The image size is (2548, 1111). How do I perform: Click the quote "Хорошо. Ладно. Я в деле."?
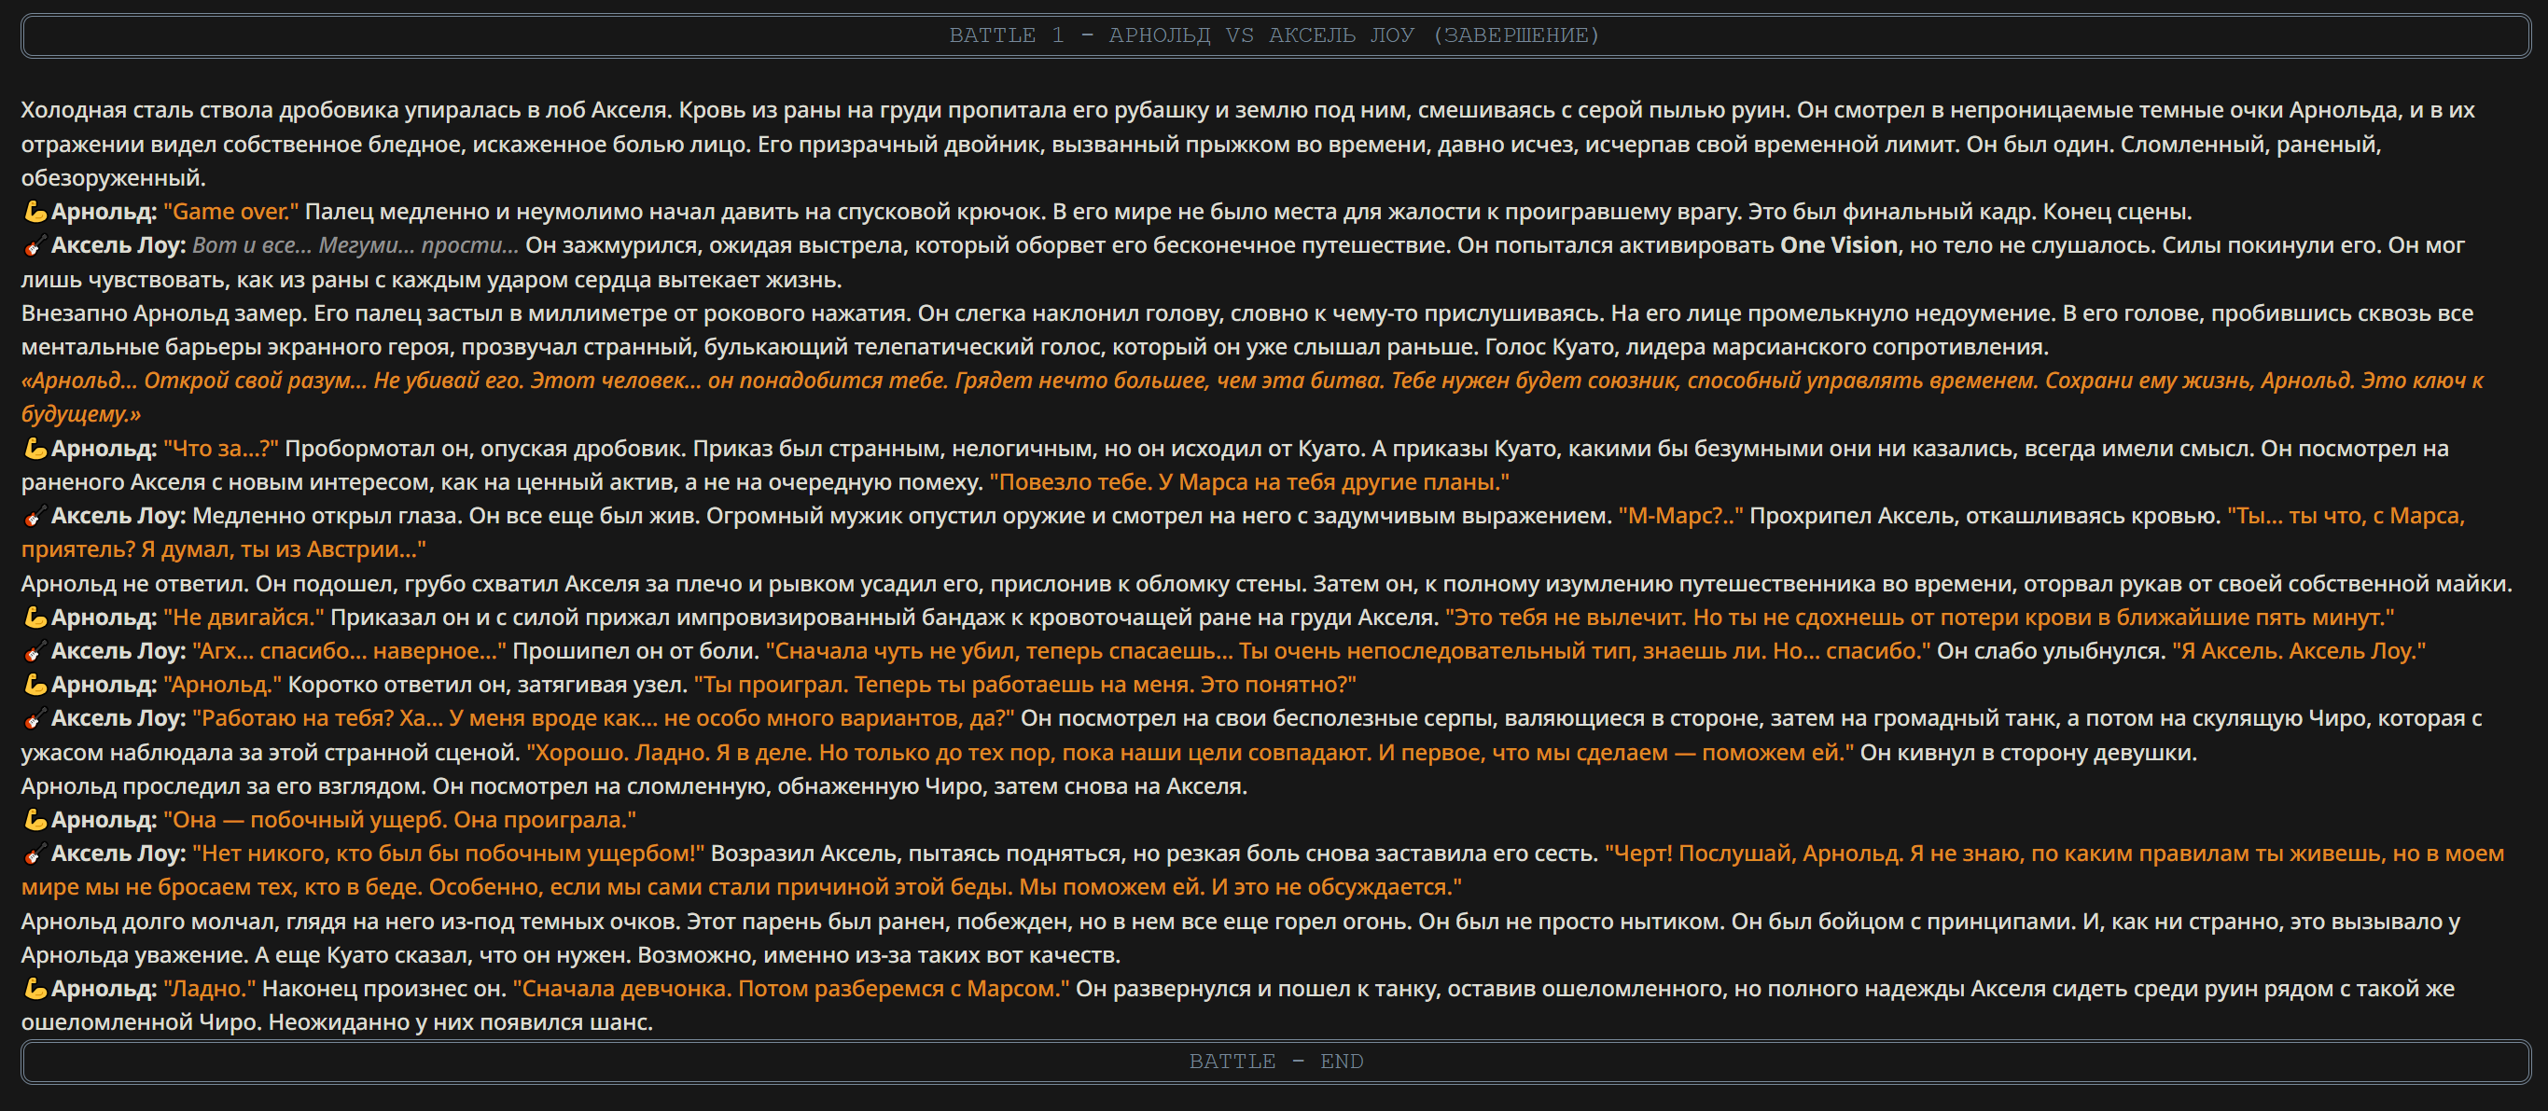pyautogui.click(x=670, y=754)
